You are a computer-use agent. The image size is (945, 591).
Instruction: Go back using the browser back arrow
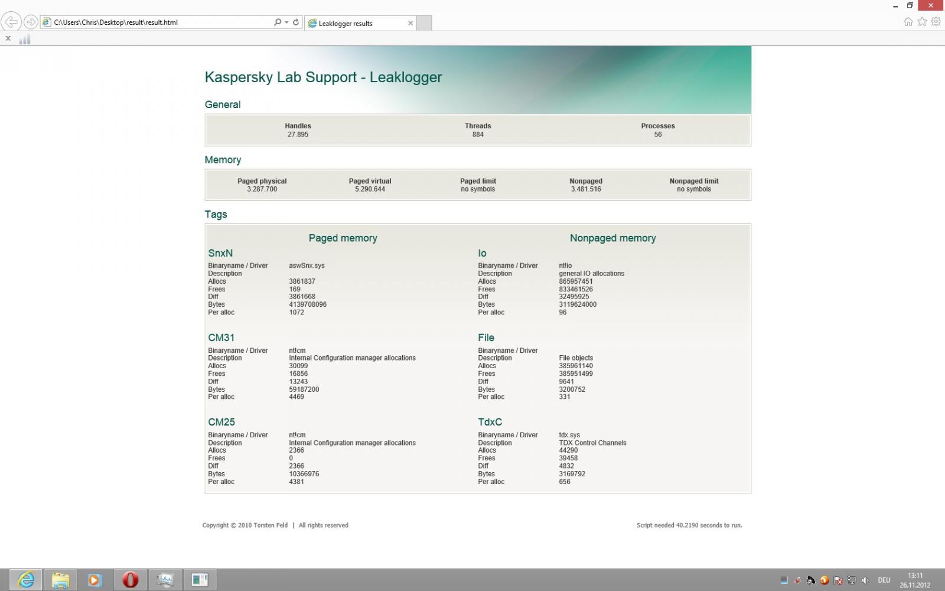(11, 22)
